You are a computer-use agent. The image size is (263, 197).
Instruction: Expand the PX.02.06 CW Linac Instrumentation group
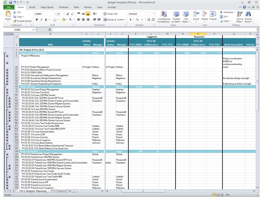pyautogui.click(x=7, y=132)
